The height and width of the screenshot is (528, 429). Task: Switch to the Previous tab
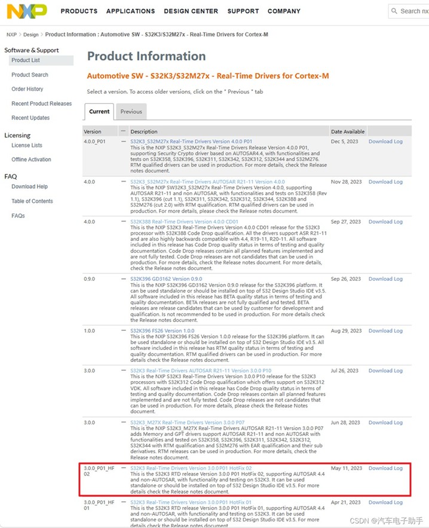(131, 111)
